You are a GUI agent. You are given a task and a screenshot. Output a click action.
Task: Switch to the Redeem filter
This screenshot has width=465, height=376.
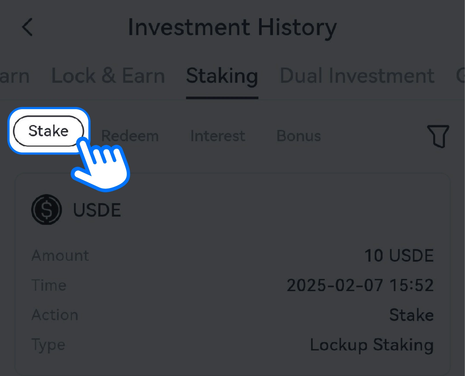tap(130, 136)
